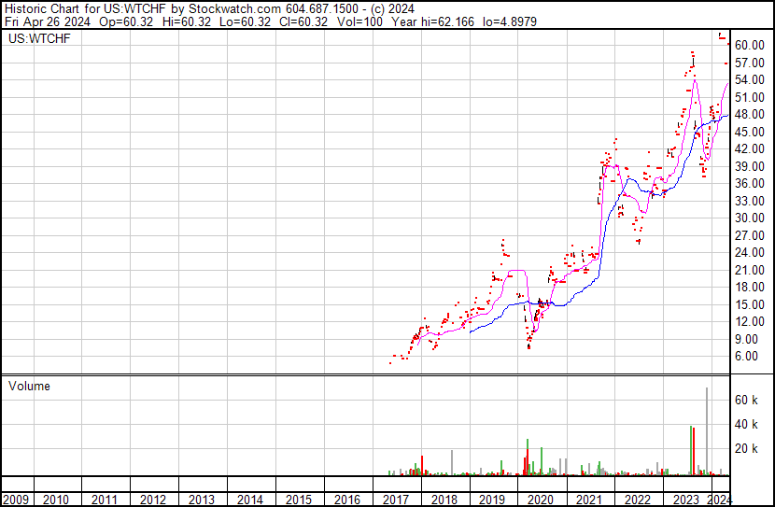Click the 2022 year label on time axis
The image size is (775, 507).
[x=638, y=500]
